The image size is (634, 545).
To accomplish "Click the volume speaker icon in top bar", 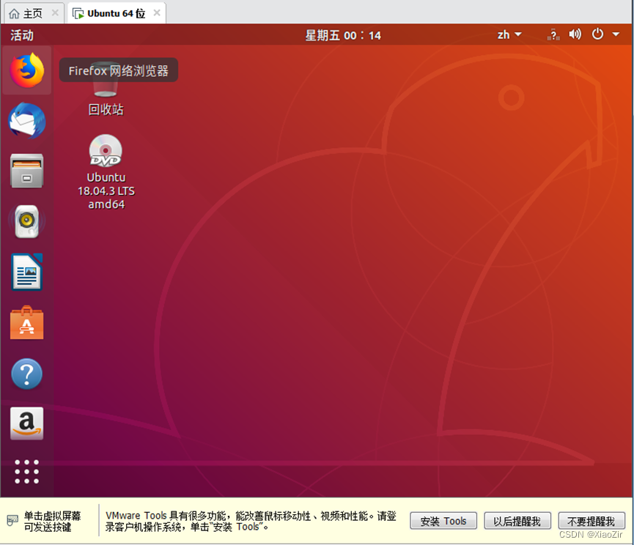I will 575,34.
